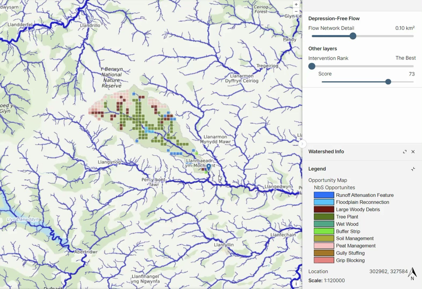This screenshot has width=422, height=289.
Task: Click the Watershed Info title
Action: tap(326, 151)
